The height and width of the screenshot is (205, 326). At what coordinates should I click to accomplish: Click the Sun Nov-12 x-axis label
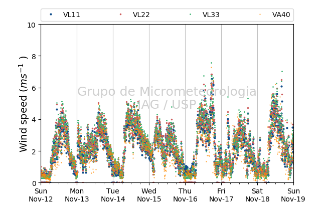tap(41, 195)
